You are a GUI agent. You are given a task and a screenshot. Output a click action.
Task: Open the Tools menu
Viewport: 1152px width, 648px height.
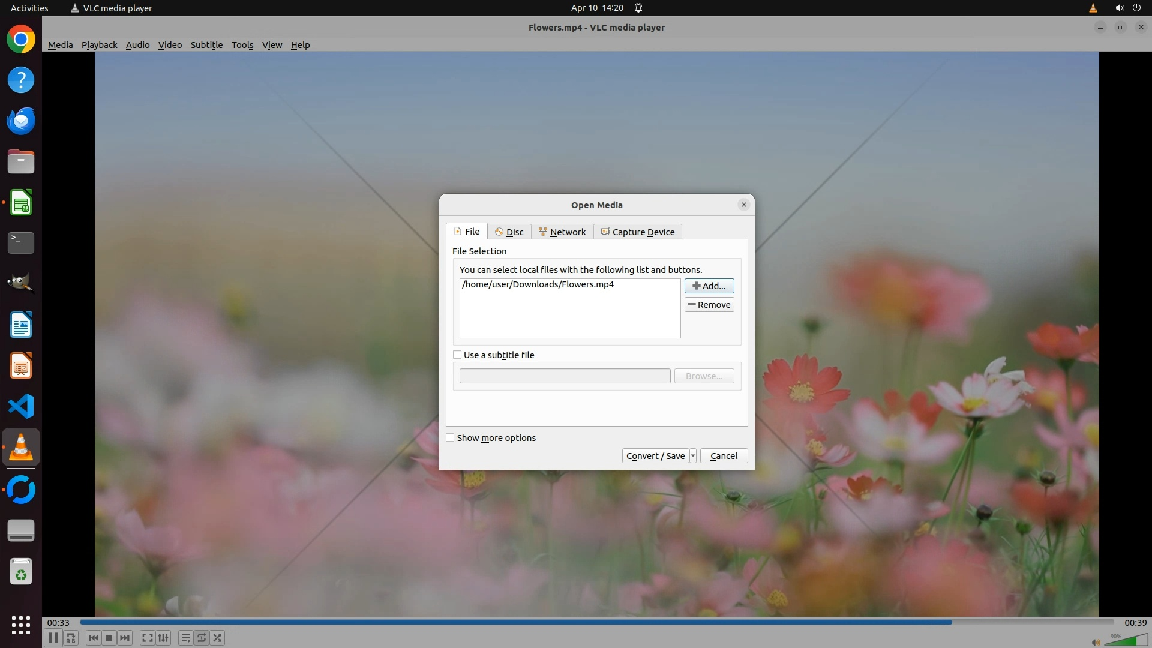[242, 45]
